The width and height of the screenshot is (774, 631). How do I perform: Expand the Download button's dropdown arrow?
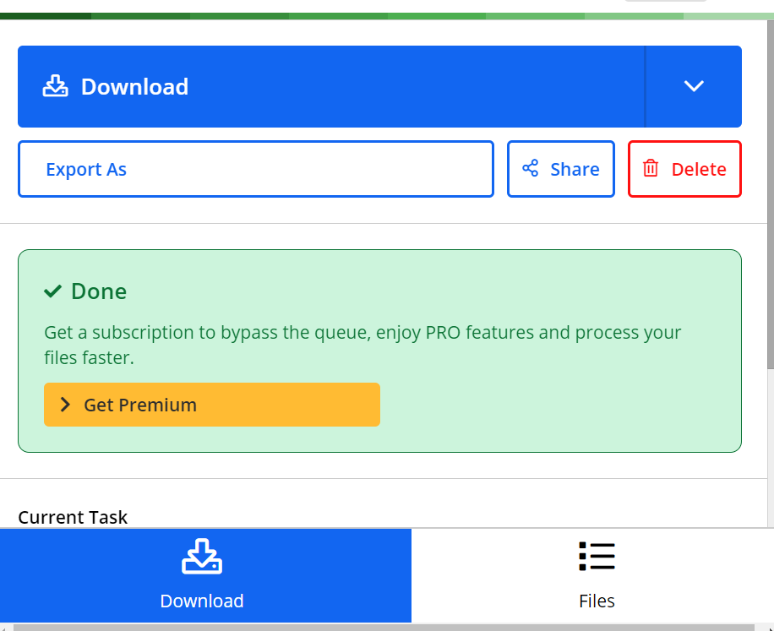(x=694, y=86)
